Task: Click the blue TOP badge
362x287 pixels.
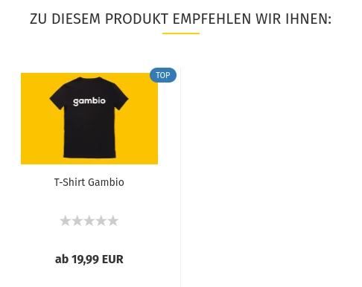Action: [x=163, y=75]
